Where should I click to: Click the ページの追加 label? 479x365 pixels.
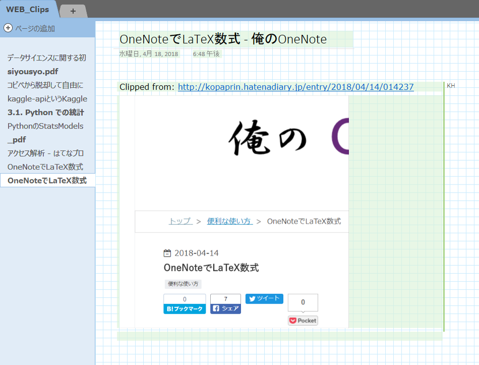35,28
